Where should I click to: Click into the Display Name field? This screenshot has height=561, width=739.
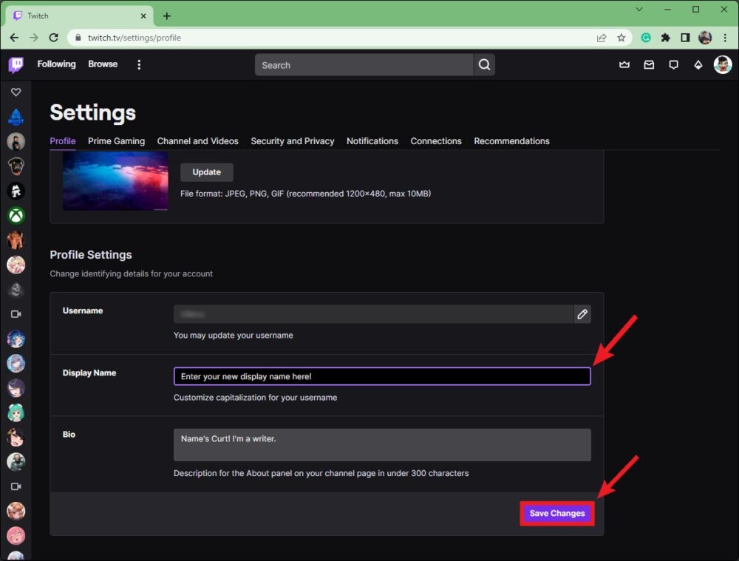coord(381,376)
